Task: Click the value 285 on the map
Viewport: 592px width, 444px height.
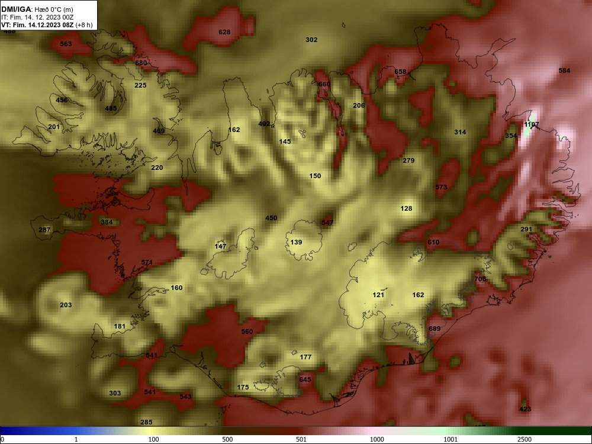Action: pos(146,423)
